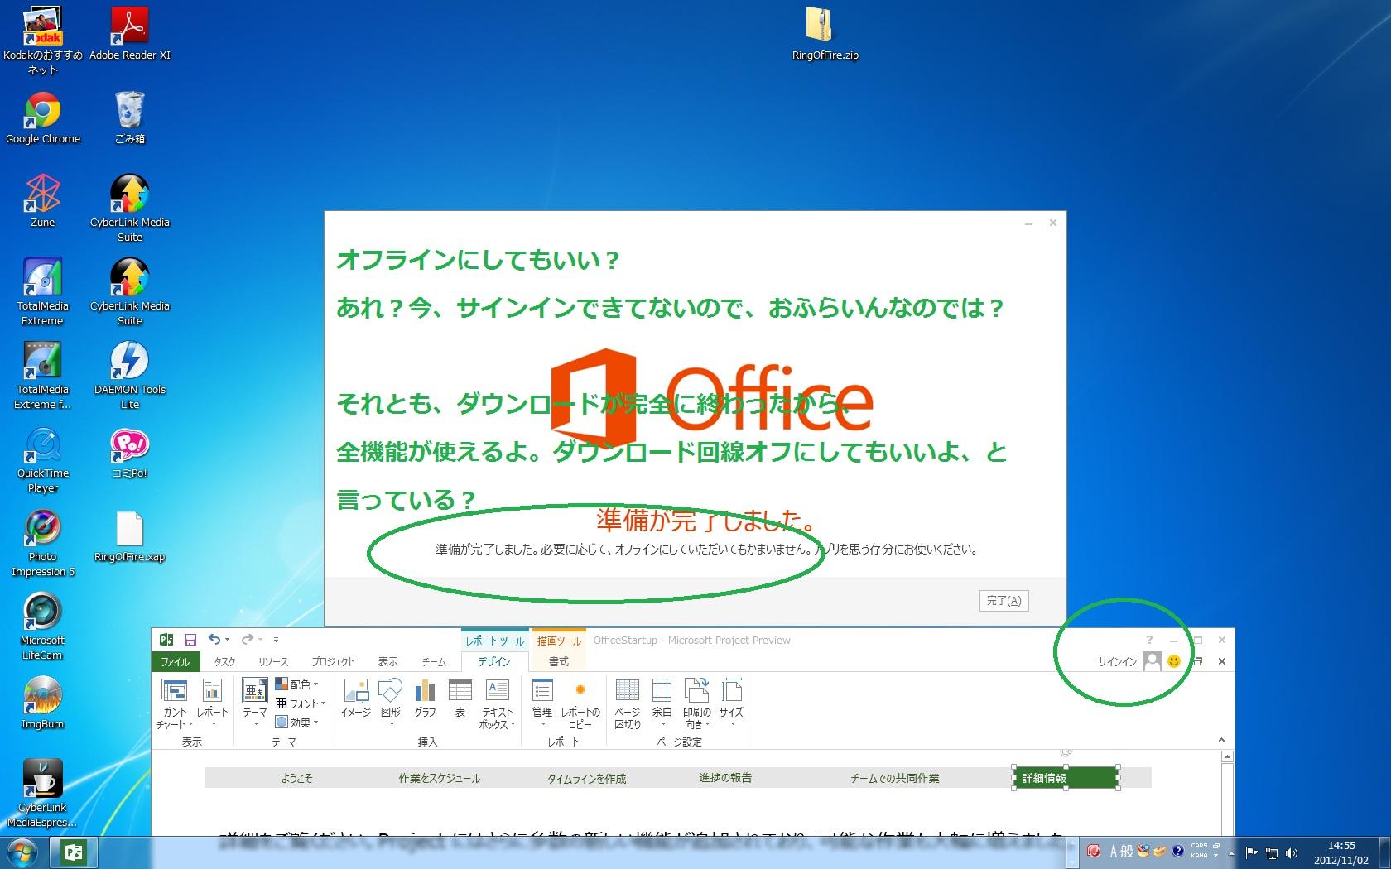Click the 進捗の報告 navigation link

point(725,778)
